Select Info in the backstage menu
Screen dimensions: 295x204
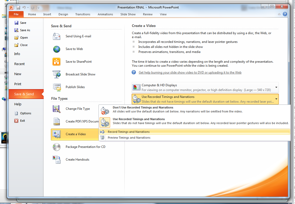point(26,54)
